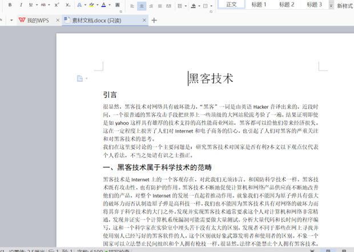This screenshot has width=354, height=252.
Task: Align paragraph to the right
Action: pos(151,6)
